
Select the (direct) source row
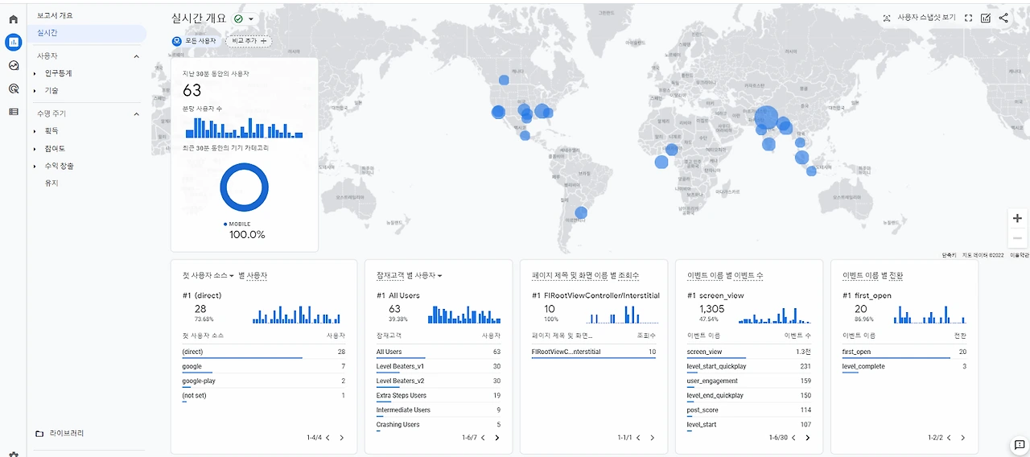click(x=264, y=352)
